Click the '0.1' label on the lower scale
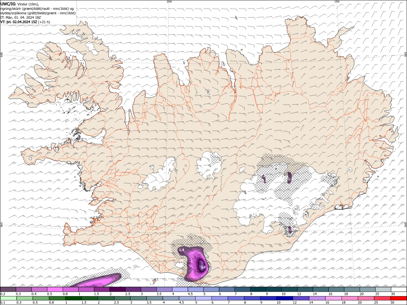Screen dimensions: 407x305 (x=3, y=302)
